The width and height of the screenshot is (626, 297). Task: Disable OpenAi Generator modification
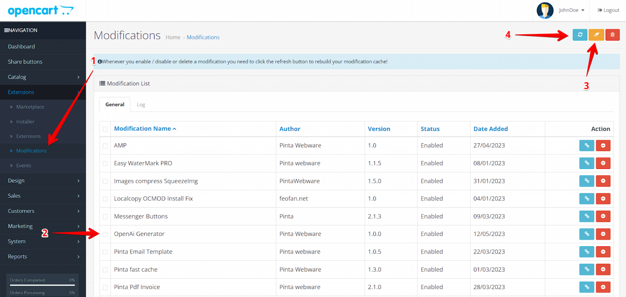[603, 234]
